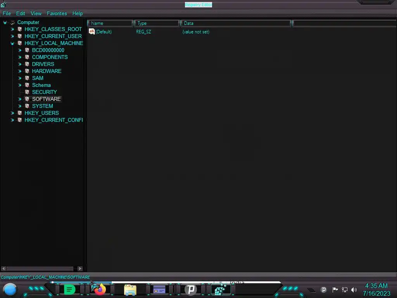Click the HKEY_CLASSES_ROOT key icon
This screenshot has height=298, width=397.
[20, 29]
